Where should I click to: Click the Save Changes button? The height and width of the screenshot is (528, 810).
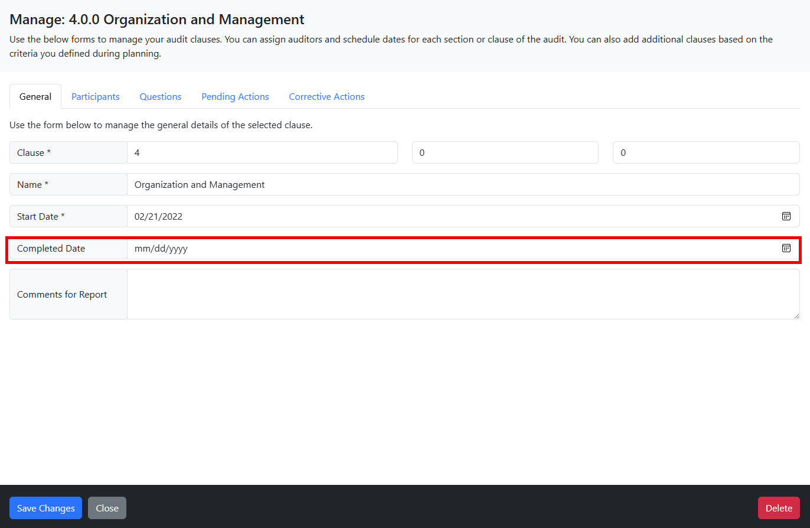pyautogui.click(x=46, y=508)
